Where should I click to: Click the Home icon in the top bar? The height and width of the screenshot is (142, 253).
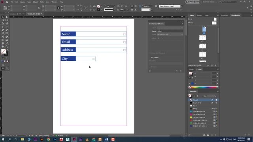(x=7, y=2)
